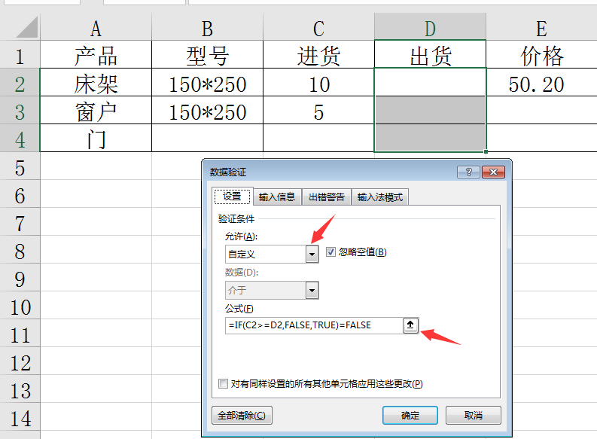Select row 4 header
Viewport: 597px width, 439px height.
click(x=20, y=138)
